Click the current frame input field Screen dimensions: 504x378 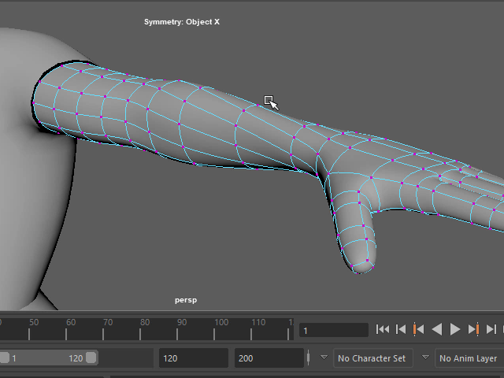(333, 331)
